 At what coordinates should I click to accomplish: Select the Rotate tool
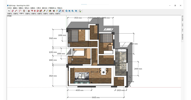tap(38, 11)
